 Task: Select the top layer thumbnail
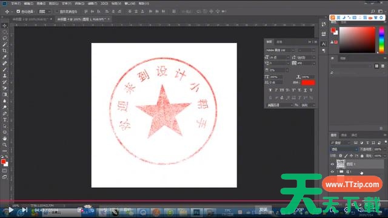341,164
